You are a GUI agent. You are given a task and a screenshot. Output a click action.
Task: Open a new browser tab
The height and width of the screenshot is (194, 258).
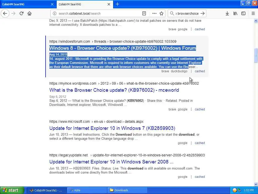pos(117,4)
